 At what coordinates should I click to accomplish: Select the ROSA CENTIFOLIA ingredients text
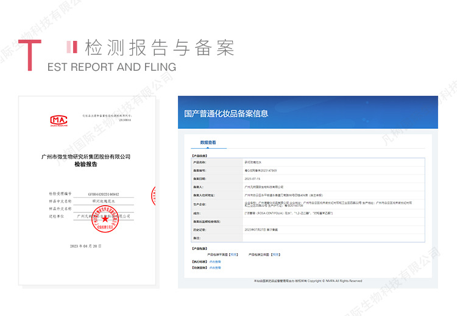pyautogui.click(x=289, y=214)
